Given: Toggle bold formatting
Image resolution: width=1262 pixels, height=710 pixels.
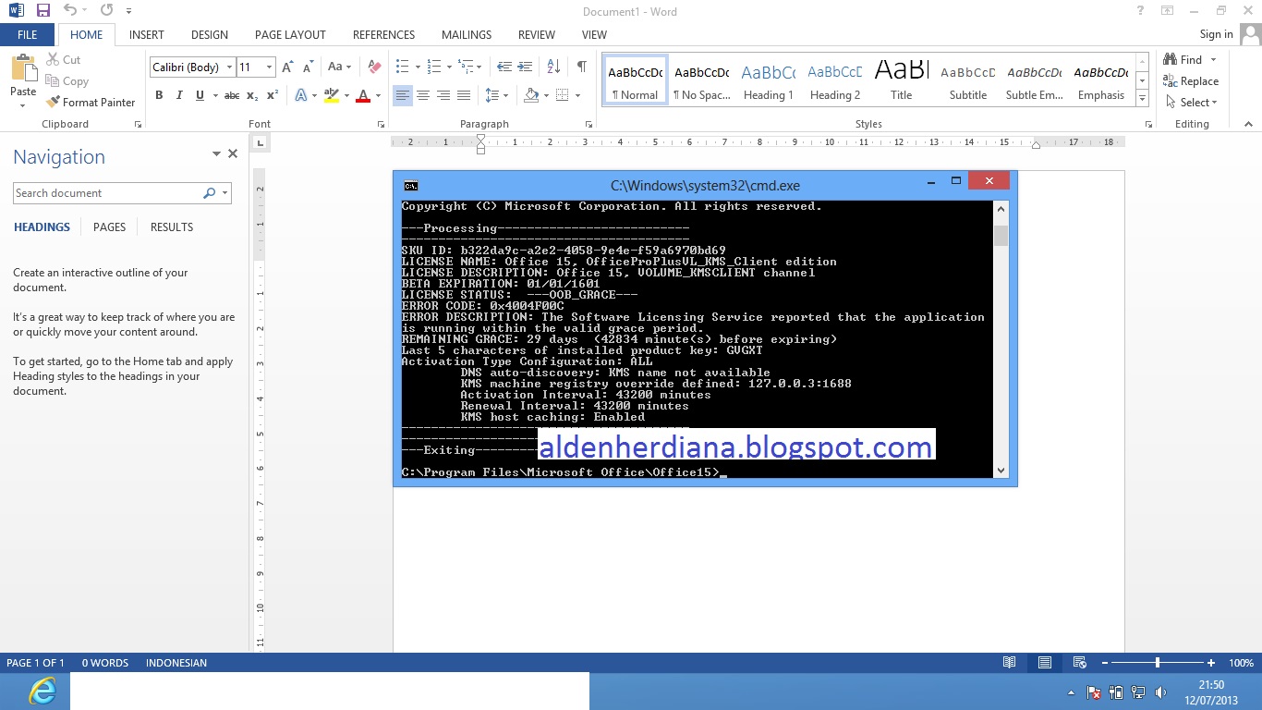Looking at the screenshot, I should tap(159, 95).
